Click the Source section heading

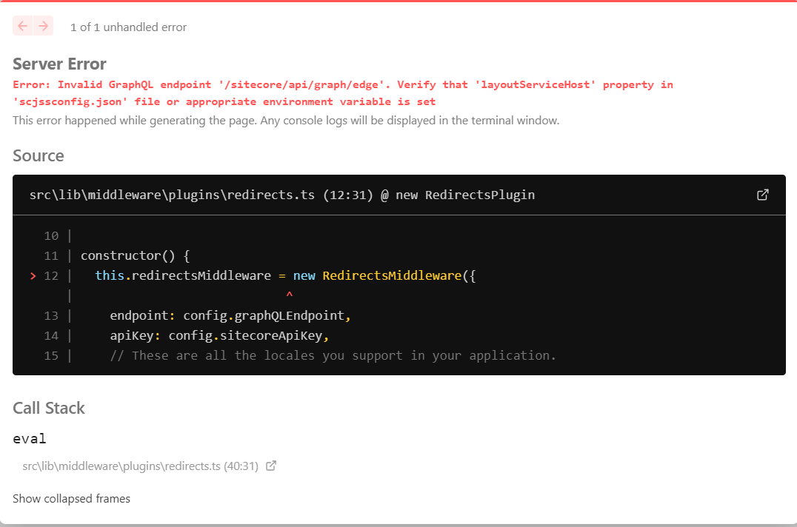(x=38, y=155)
